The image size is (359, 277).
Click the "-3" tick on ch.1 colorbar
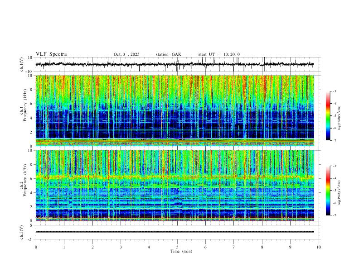pyautogui.click(x=334, y=91)
